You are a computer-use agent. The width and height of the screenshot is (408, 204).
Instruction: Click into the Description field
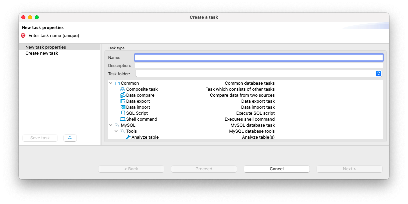[258, 66]
